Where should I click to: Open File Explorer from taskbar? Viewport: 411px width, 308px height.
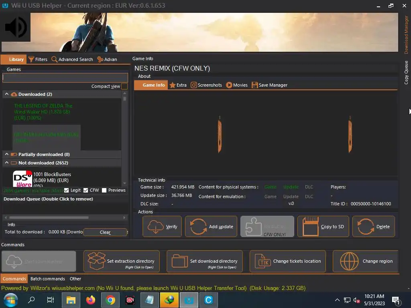[x=71, y=300]
